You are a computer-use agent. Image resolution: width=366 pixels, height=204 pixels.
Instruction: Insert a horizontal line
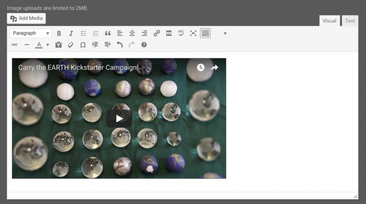click(27, 45)
